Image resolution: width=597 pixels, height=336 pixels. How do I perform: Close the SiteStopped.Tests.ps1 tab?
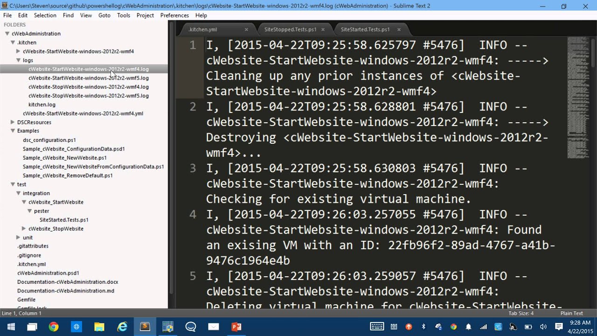point(323,29)
